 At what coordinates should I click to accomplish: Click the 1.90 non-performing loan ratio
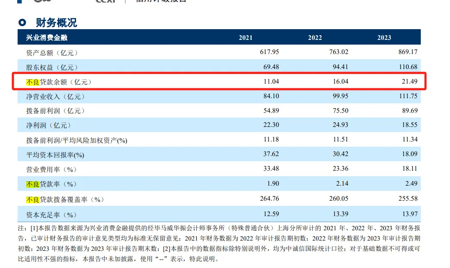pos(273,184)
